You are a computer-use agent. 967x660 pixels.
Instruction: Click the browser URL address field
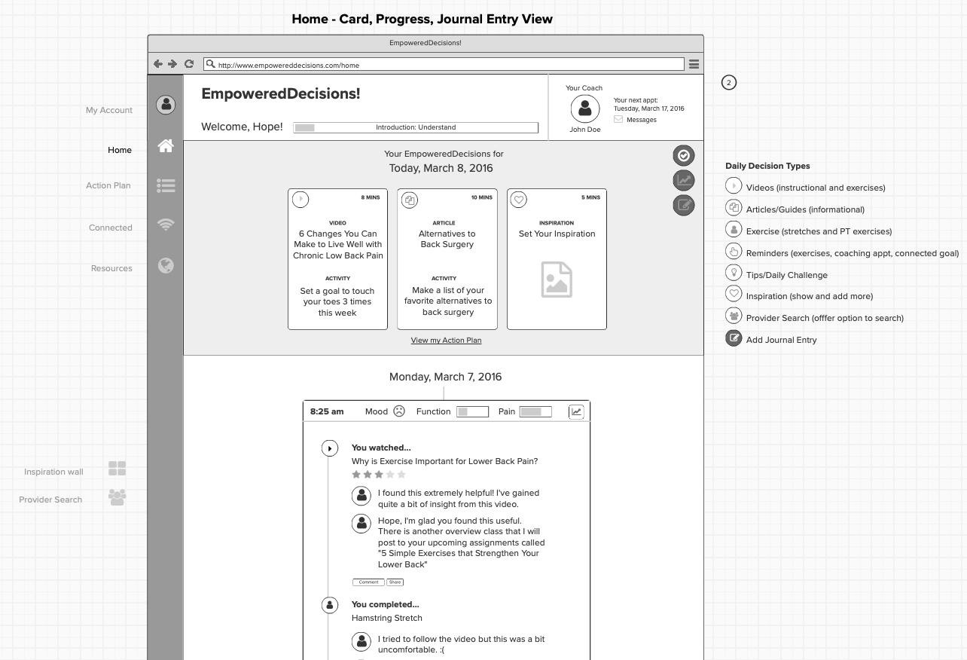click(x=444, y=65)
